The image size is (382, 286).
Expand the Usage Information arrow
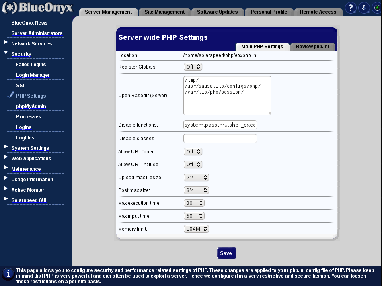click(6, 178)
